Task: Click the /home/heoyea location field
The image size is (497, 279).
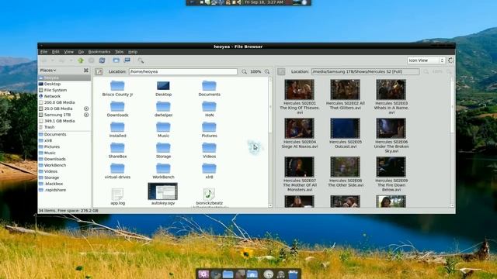Action: [x=183, y=72]
